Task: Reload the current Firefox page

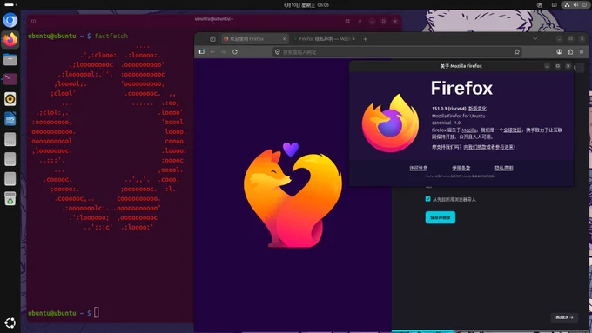Action: (x=235, y=51)
